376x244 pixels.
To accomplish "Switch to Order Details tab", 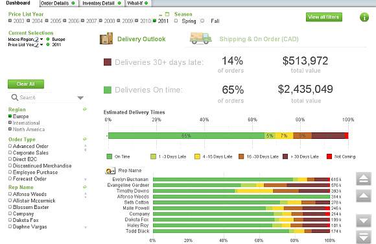I will pos(58,3).
